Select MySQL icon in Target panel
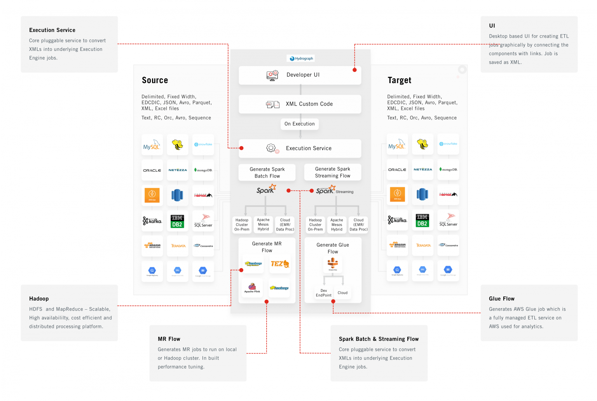 (x=397, y=144)
